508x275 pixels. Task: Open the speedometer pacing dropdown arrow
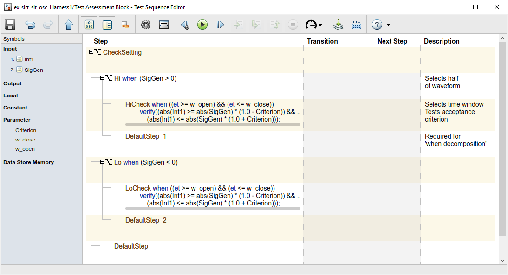[x=320, y=26]
